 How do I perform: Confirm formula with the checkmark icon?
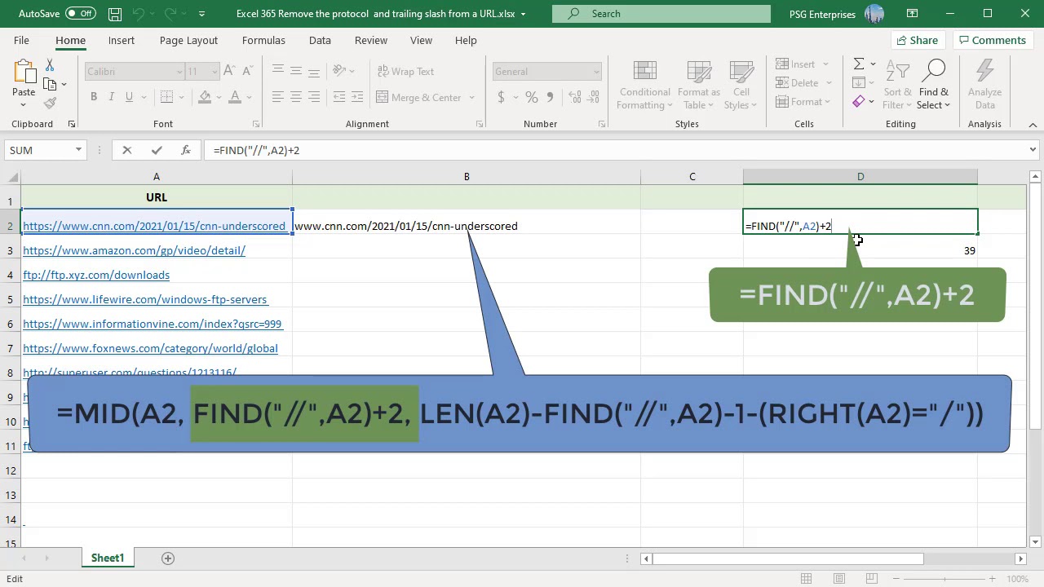coord(157,150)
